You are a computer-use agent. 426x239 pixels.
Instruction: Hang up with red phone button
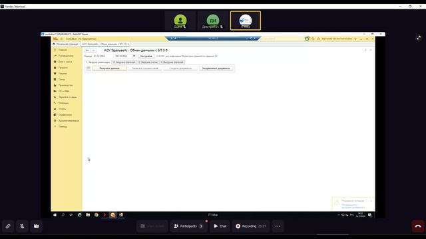tap(418, 226)
